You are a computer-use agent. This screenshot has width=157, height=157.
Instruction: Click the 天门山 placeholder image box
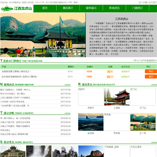coord(143,96)
